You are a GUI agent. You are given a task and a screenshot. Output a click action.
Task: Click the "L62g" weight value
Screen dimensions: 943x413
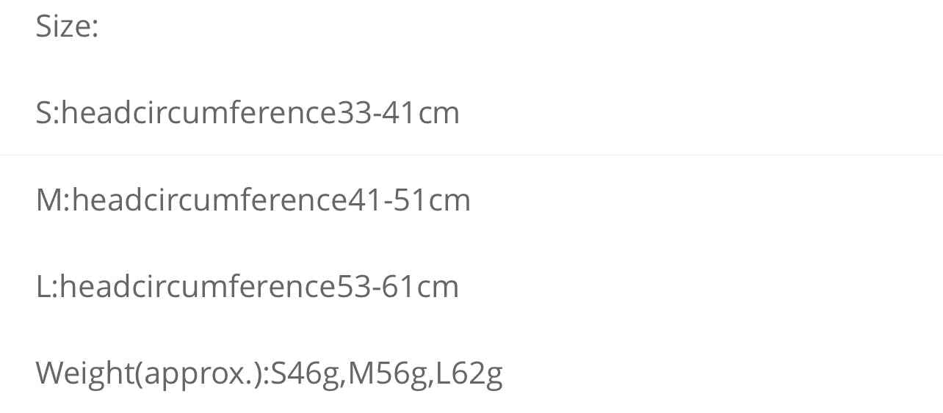pyautogui.click(x=469, y=373)
